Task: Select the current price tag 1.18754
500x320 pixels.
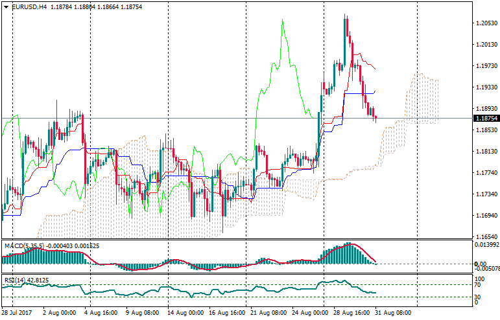Action: (x=486, y=119)
